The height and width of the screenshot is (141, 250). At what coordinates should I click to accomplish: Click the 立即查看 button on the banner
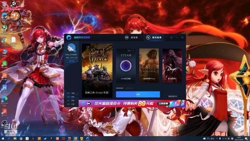[163, 104]
